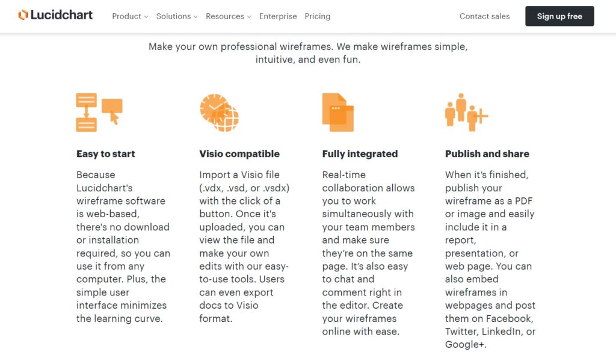Click the Lucidchart wordmark text
This screenshot has height=355, width=616.
pos(63,15)
